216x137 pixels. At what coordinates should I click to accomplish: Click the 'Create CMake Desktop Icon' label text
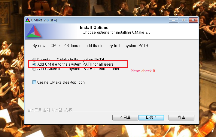61,82
